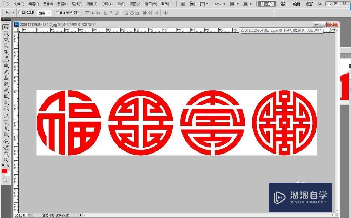This screenshot has width=351, height=218.
Task: Align horizontal centers in options bar
Action: (x=111, y=13)
